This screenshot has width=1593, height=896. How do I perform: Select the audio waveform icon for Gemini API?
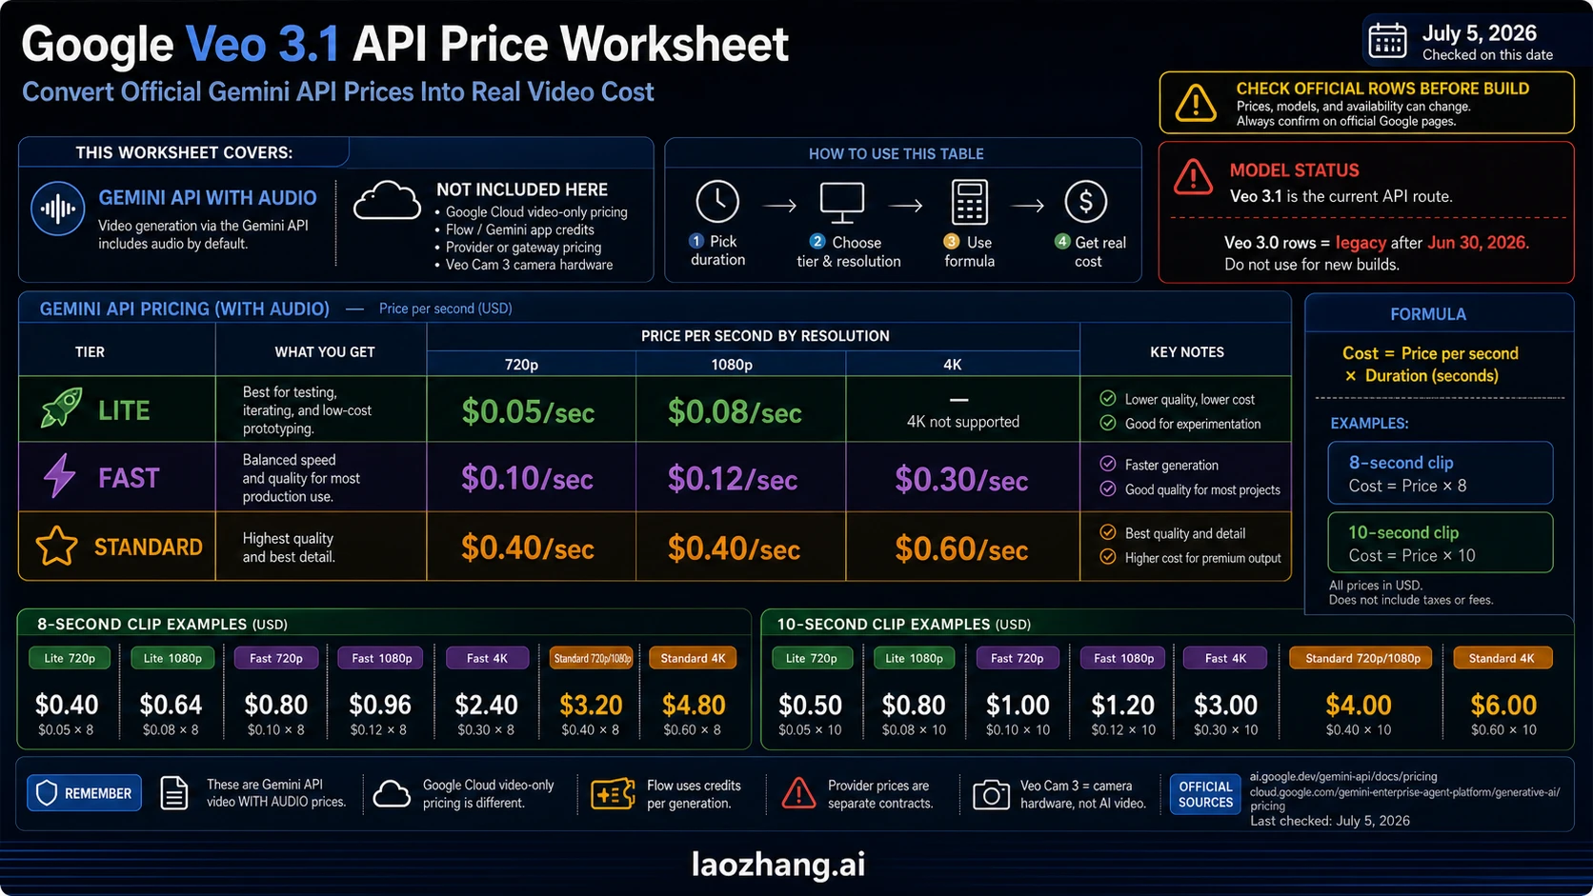pyautogui.click(x=58, y=209)
